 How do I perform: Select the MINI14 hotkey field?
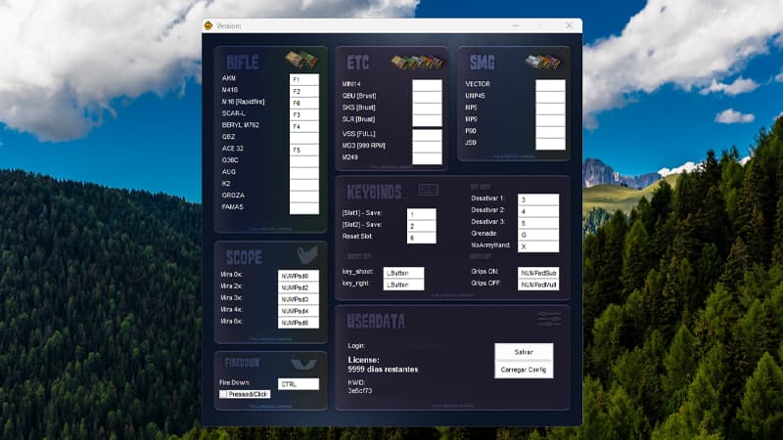(x=427, y=85)
